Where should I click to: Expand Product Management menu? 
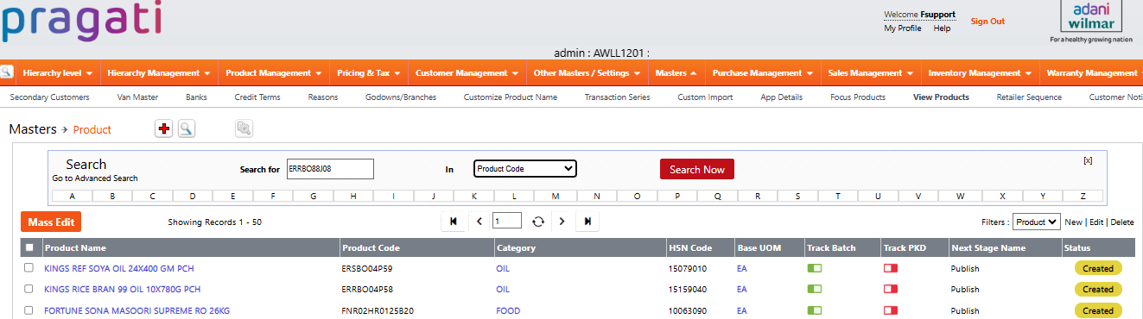click(274, 73)
